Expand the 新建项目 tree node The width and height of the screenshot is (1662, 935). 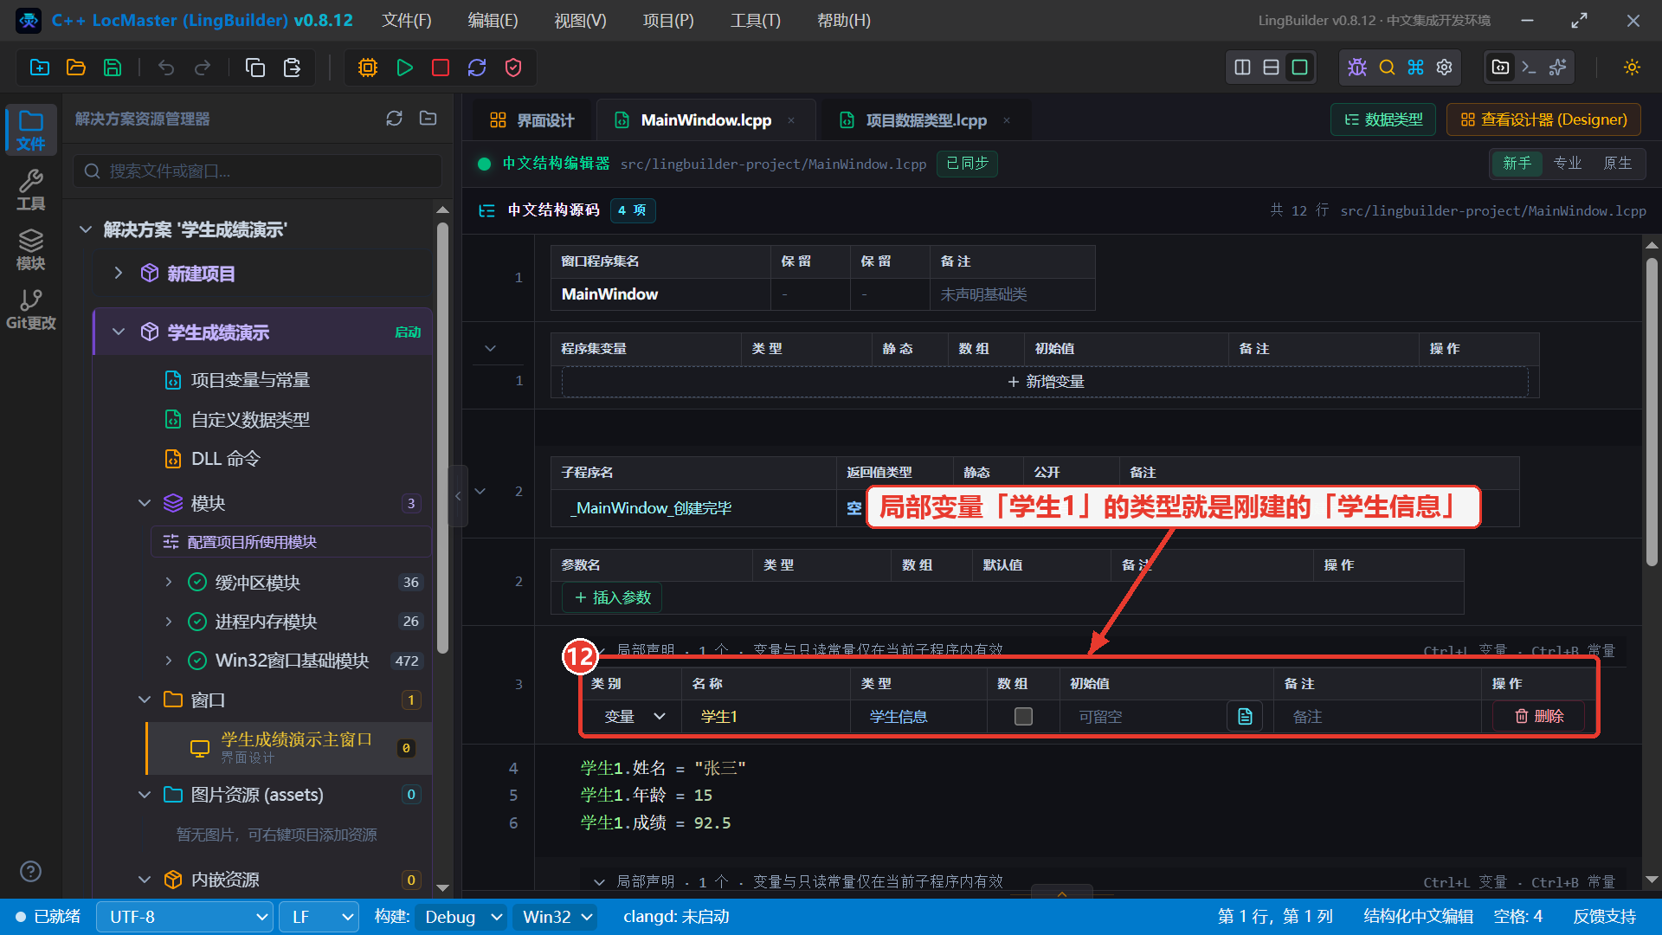(x=119, y=274)
